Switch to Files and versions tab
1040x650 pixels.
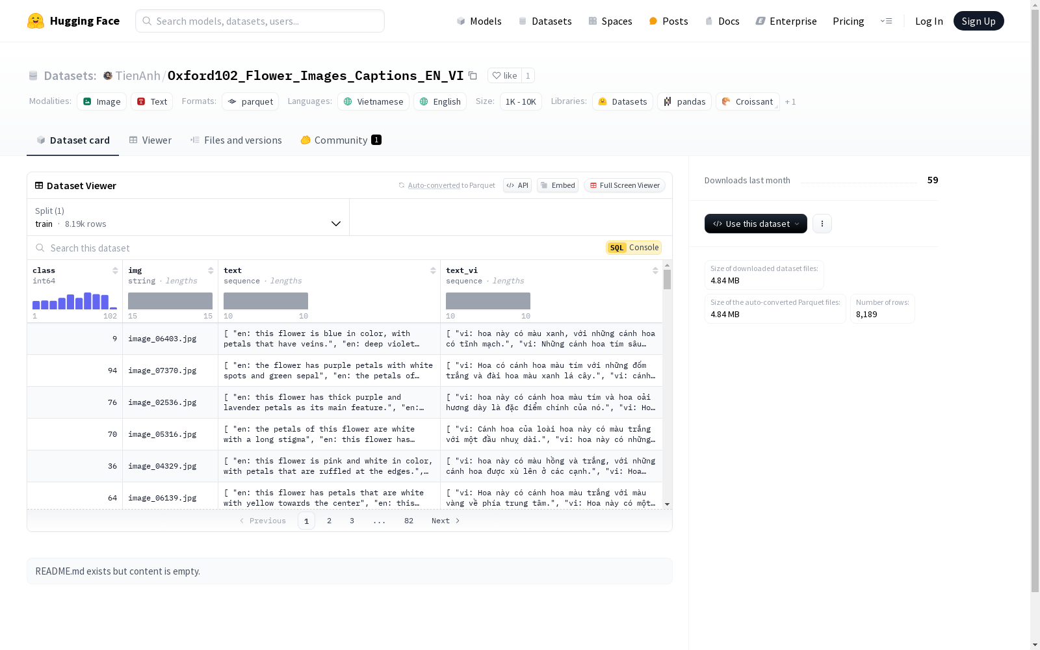point(236,140)
